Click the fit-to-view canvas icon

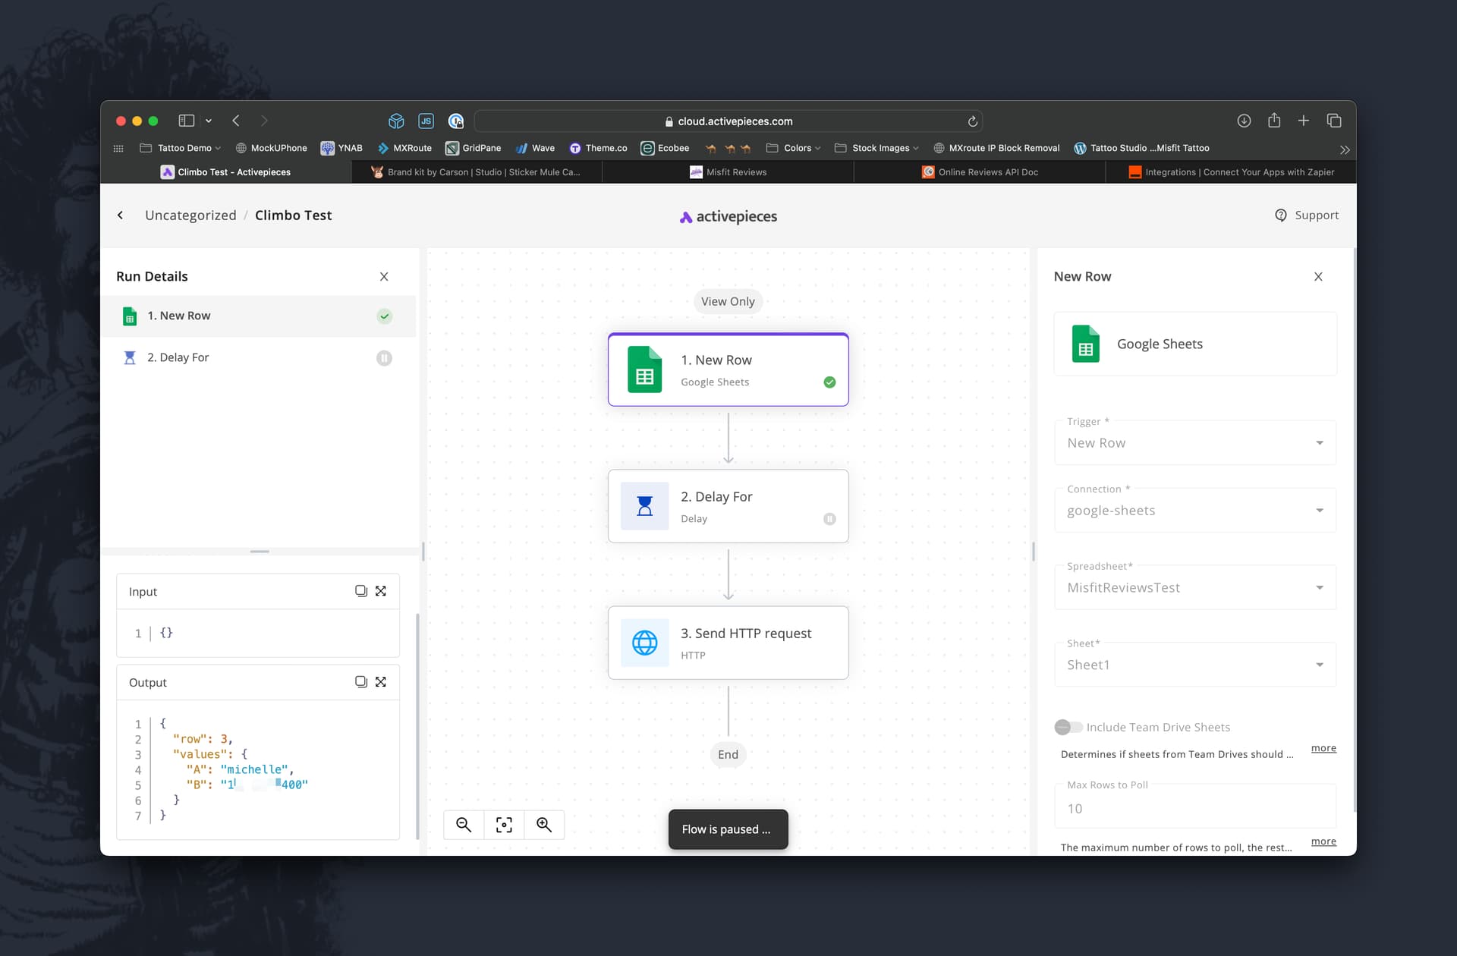click(x=504, y=825)
